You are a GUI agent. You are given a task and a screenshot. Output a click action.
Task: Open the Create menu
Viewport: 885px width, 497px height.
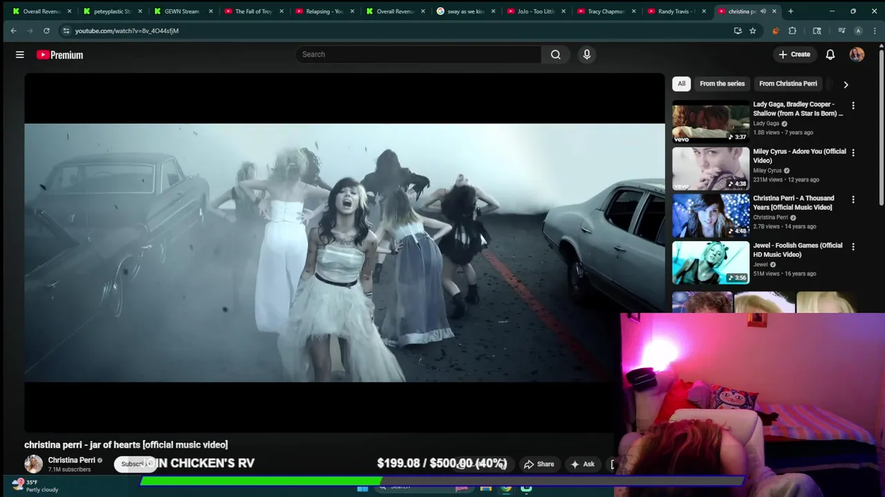tap(794, 55)
